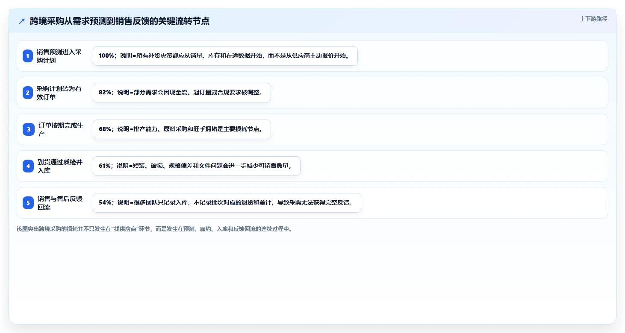Click the 68% description box

(x=182, y=129)
